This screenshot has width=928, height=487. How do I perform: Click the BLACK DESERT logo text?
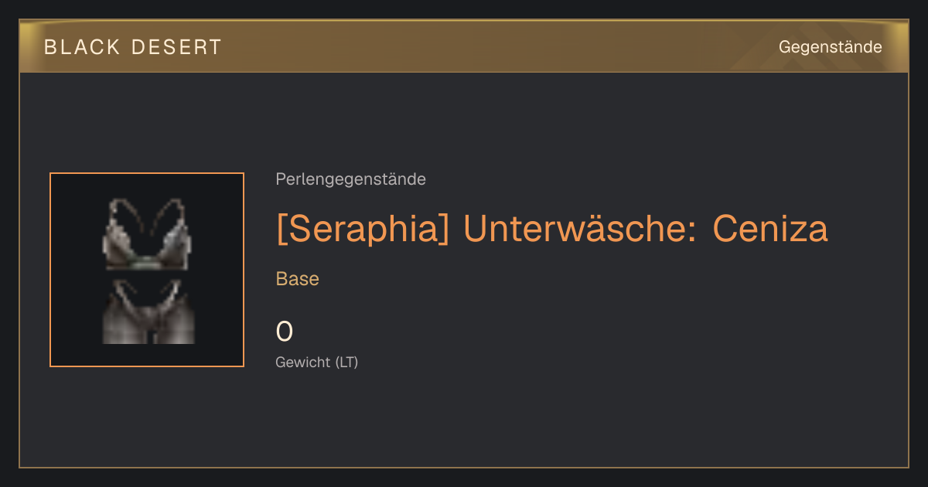tap(132, 47)
